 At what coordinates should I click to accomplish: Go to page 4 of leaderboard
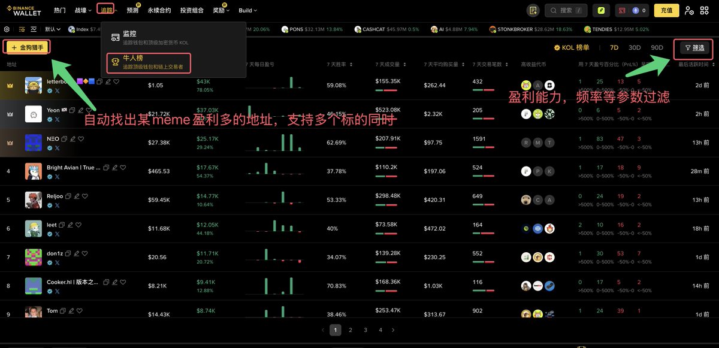click(x=380, y=330)
